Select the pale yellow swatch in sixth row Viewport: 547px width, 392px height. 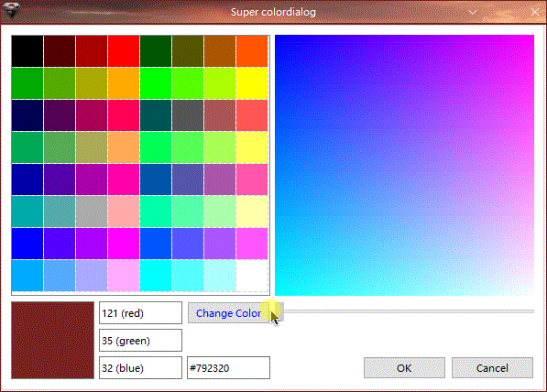click(252, 212)
